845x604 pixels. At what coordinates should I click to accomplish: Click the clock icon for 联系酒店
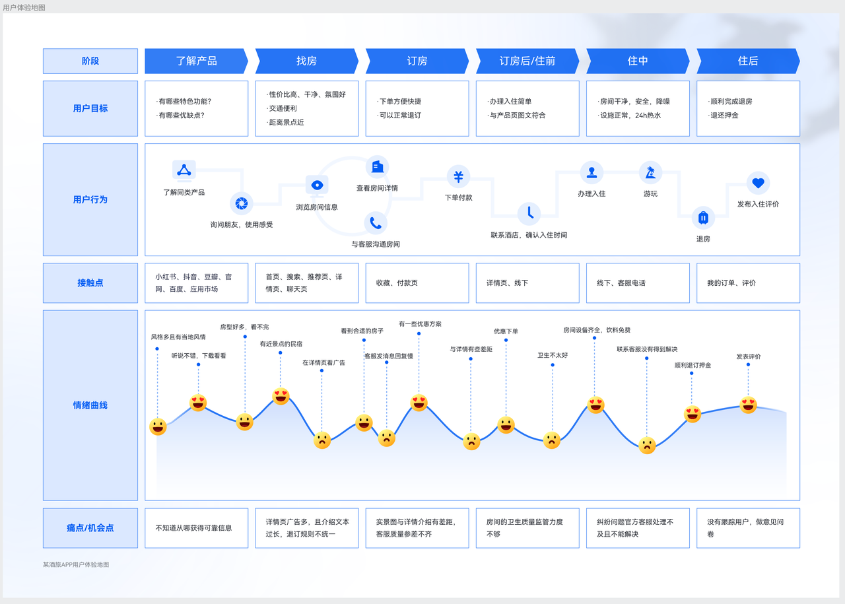pos(529,213)
